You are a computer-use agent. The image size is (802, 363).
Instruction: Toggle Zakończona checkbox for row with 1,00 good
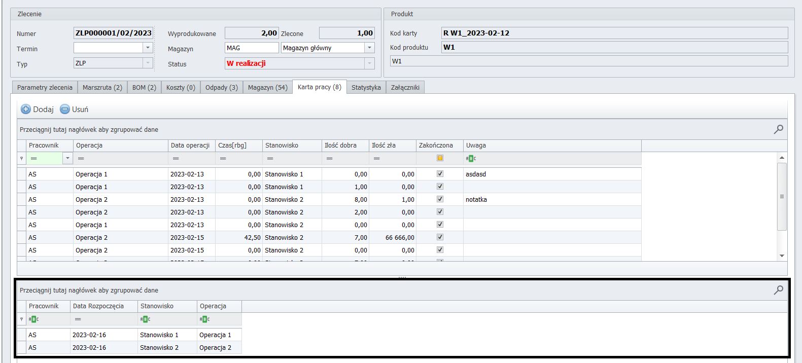coord(440,186)
